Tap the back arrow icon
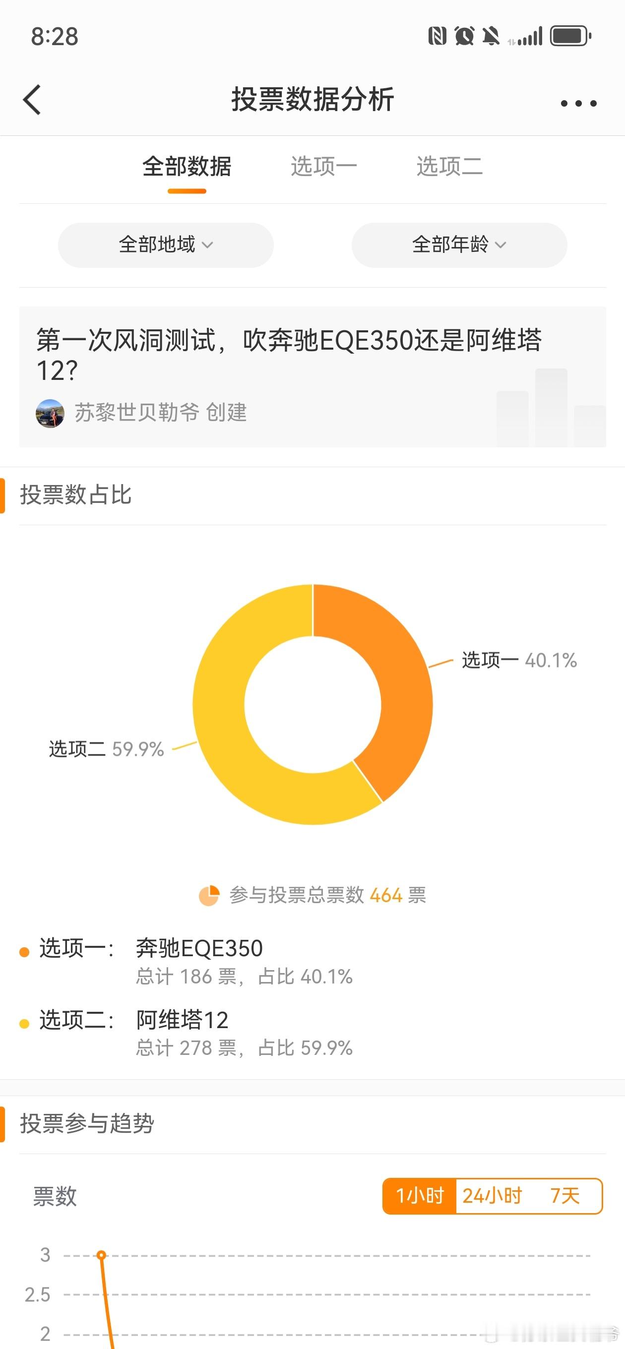 32,100
